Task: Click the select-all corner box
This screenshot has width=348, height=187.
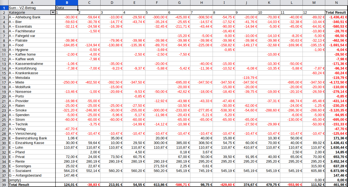Action: 4,2
